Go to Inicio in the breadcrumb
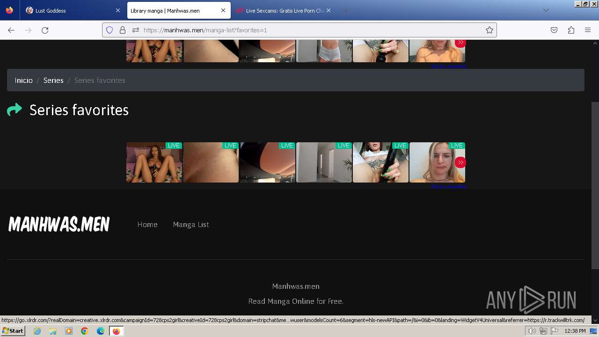599x337 pixels. 23,81
